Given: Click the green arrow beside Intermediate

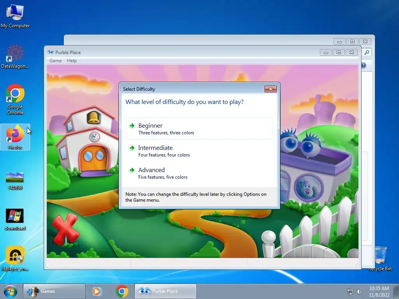Looking at the screenshot, I should [132, 148].
